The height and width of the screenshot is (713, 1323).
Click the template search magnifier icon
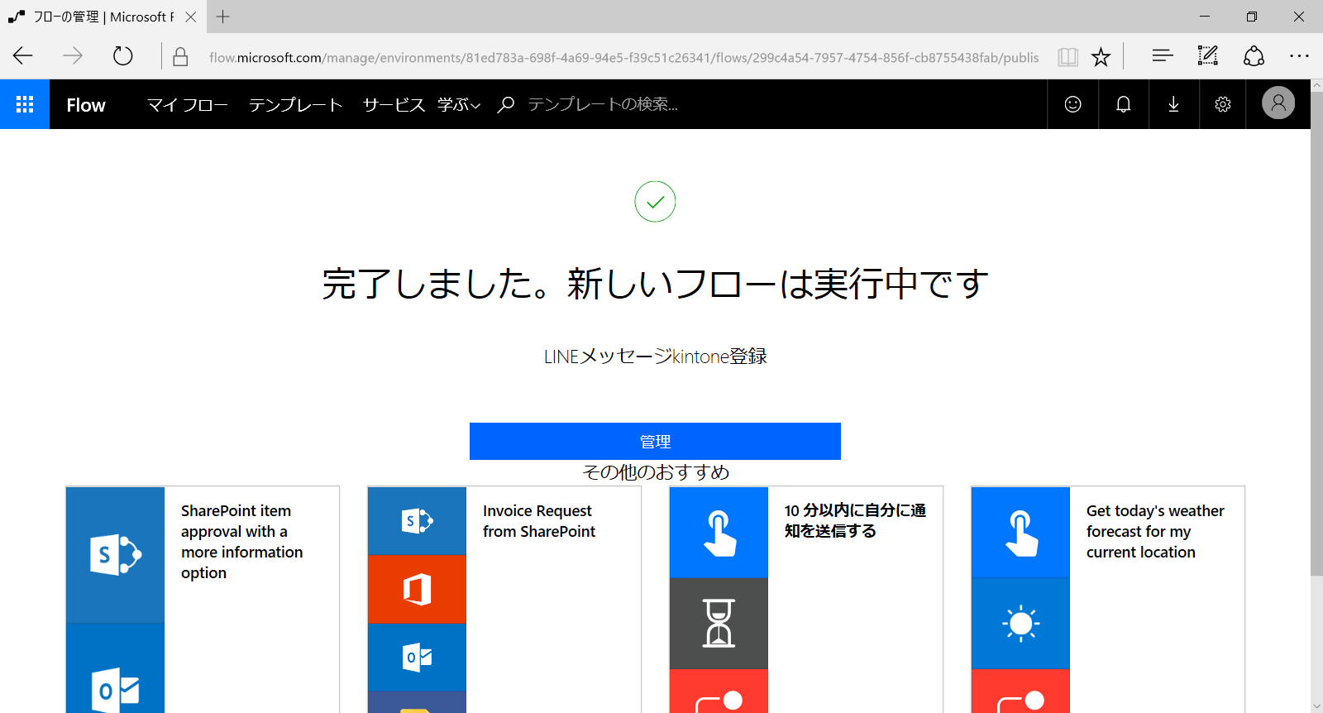(506, 104)
